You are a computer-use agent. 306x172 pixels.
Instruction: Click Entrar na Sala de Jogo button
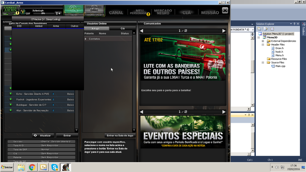coord(120,135)
